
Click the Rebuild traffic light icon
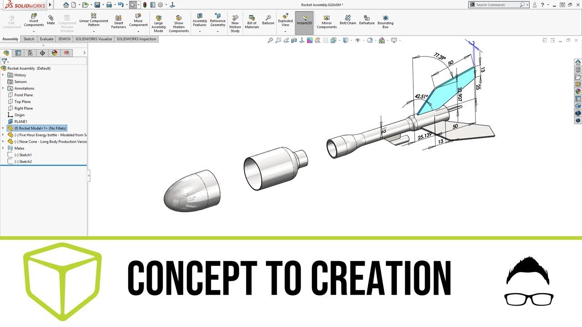point(145,5)
